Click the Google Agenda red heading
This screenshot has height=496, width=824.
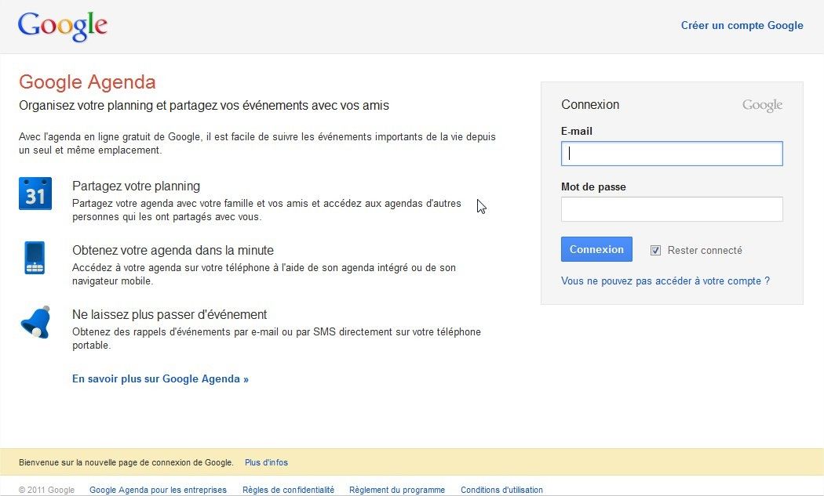pyautogui.click(x=87, y=81)
